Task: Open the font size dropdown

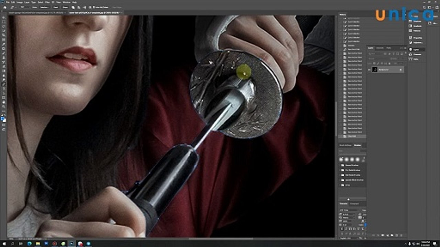Action: 349,214
